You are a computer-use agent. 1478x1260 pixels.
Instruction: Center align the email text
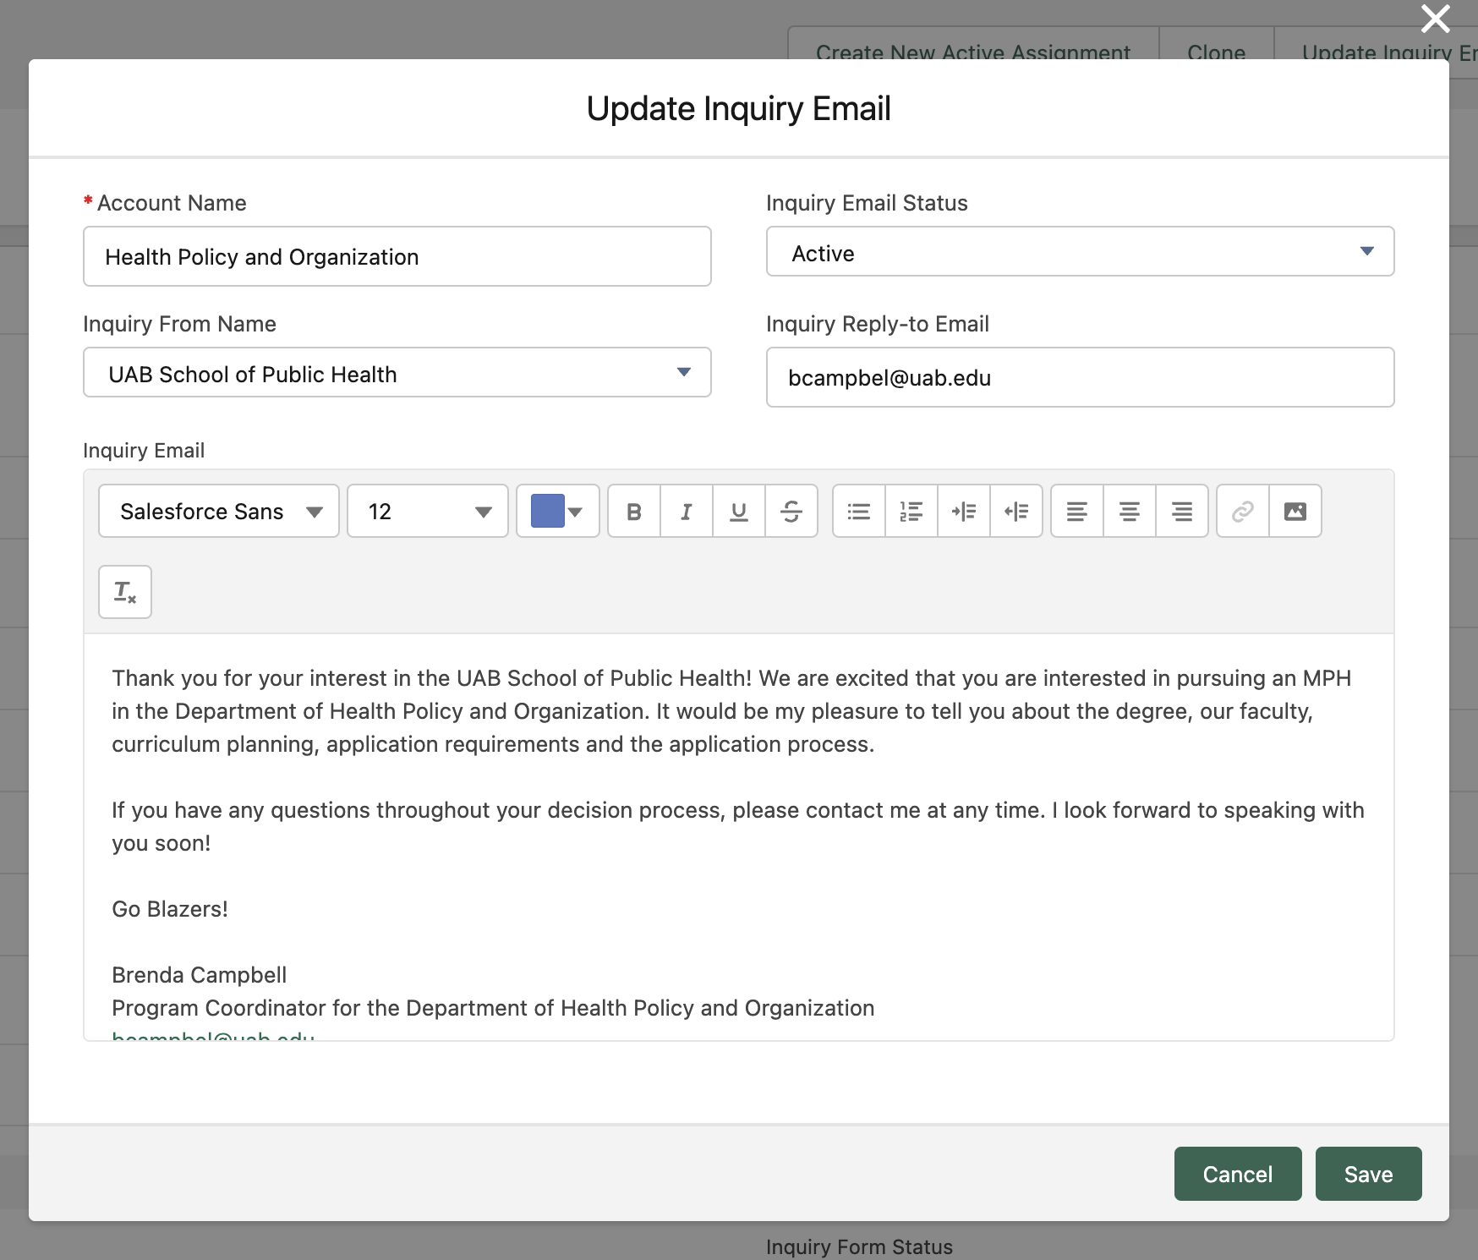(x=1129, y=511)
